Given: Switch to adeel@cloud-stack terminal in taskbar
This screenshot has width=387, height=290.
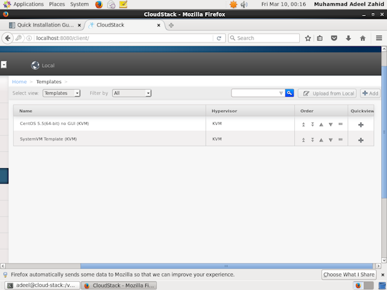Looking at the screenshot, I should pyautogui.click(x=42, y=285).
